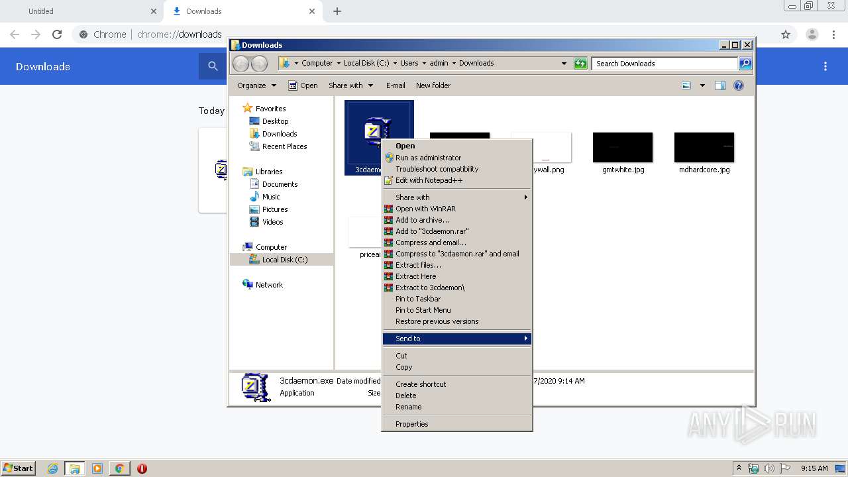
Task: Open the Chrome profile avatar
Action: pyautogui.click(x=812, y=34)
